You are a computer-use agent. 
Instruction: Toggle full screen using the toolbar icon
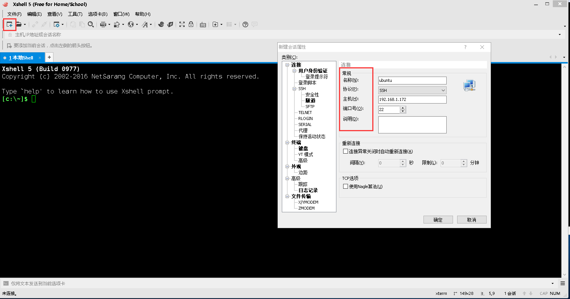click(182, 25)
